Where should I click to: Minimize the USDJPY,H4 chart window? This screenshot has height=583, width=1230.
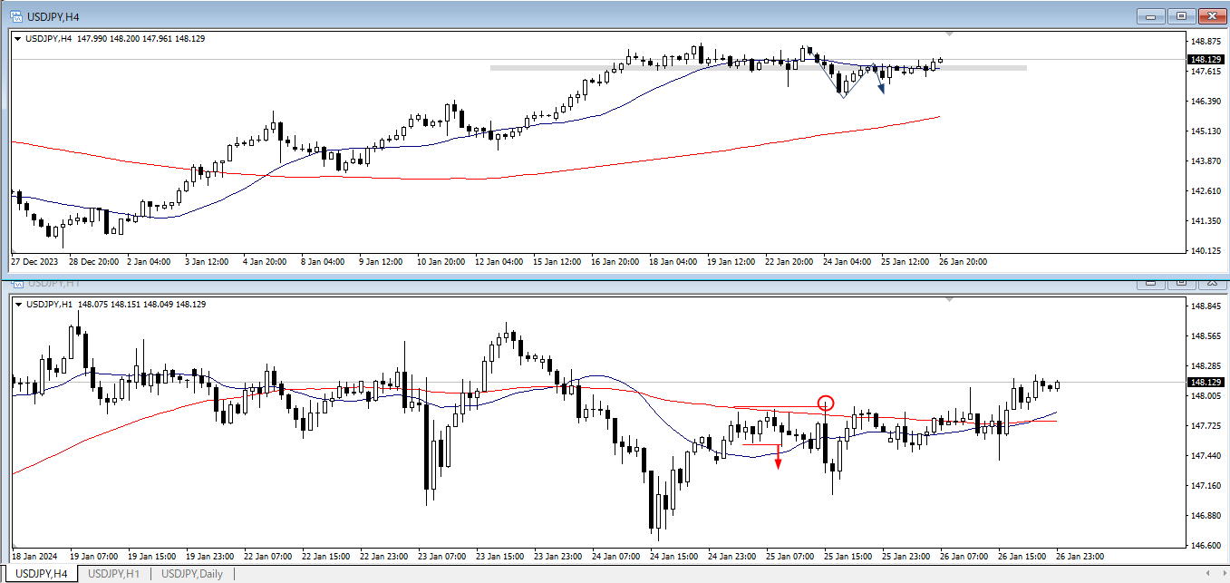(1152, 16)
